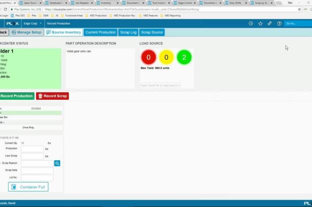Click the Max Yield 569.0 units text
The image size is (312, 207).
pyautogui.click(x=155, y=68)
